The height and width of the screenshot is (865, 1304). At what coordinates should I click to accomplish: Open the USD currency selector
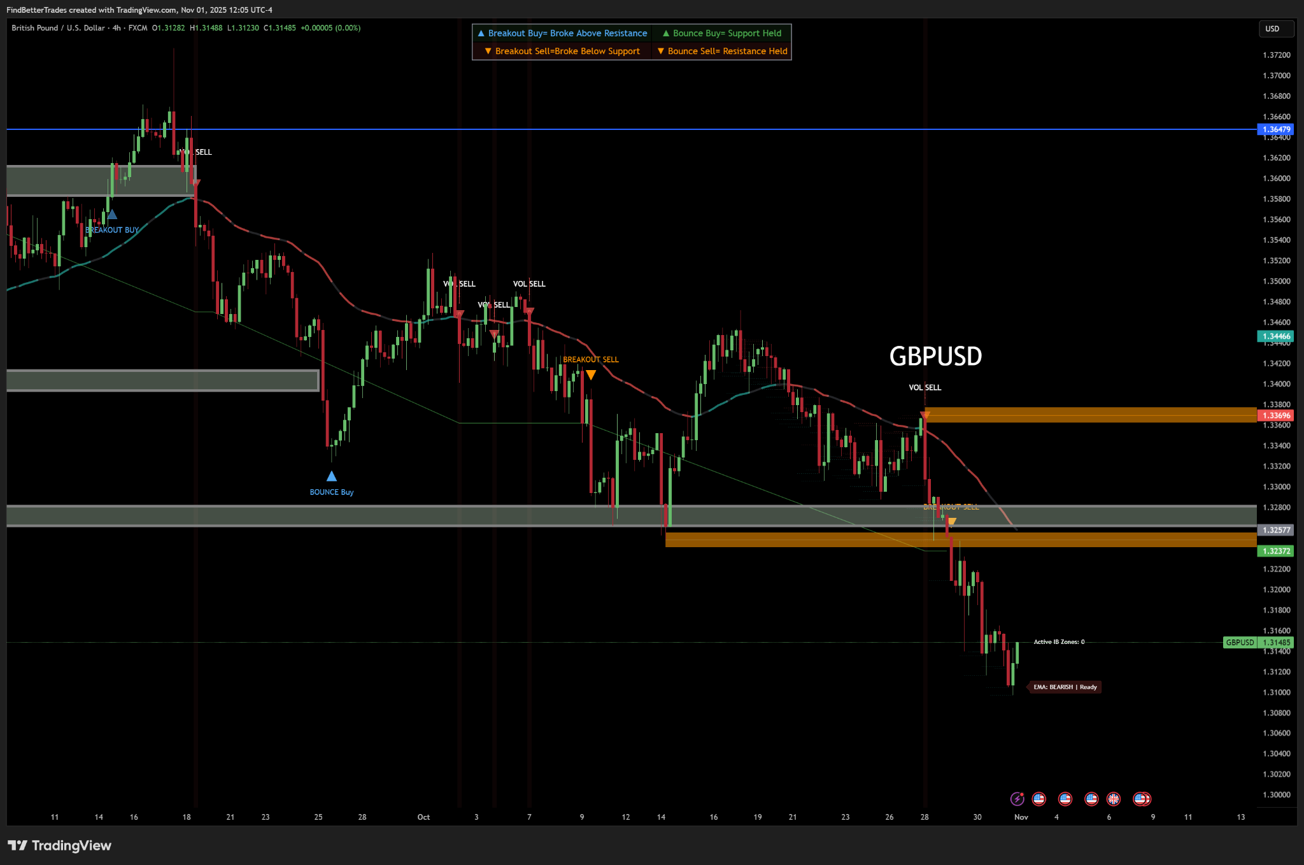(x=1276, y=29)
